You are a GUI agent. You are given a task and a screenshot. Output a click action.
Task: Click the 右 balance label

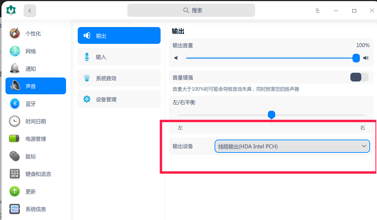pyautogui.click(x=362, y=128)
